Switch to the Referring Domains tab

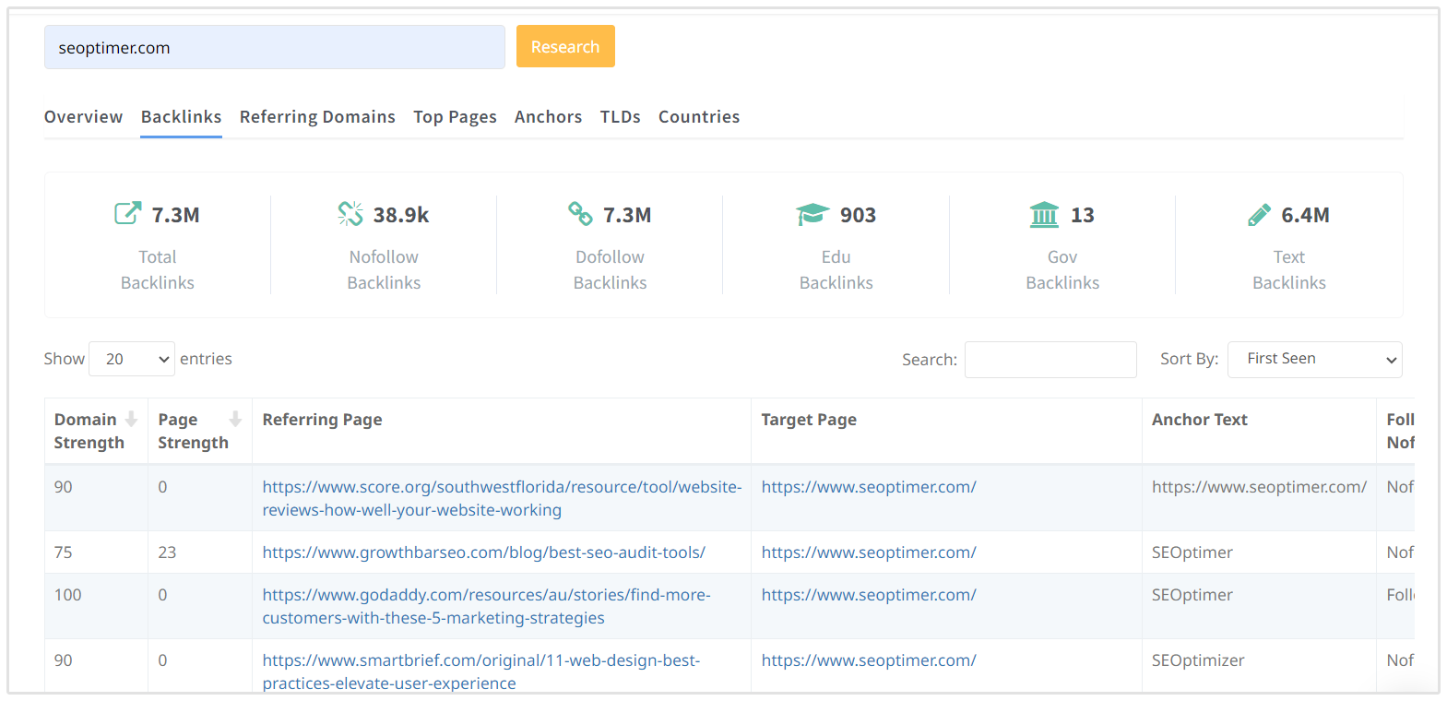(x=317, y=117)
